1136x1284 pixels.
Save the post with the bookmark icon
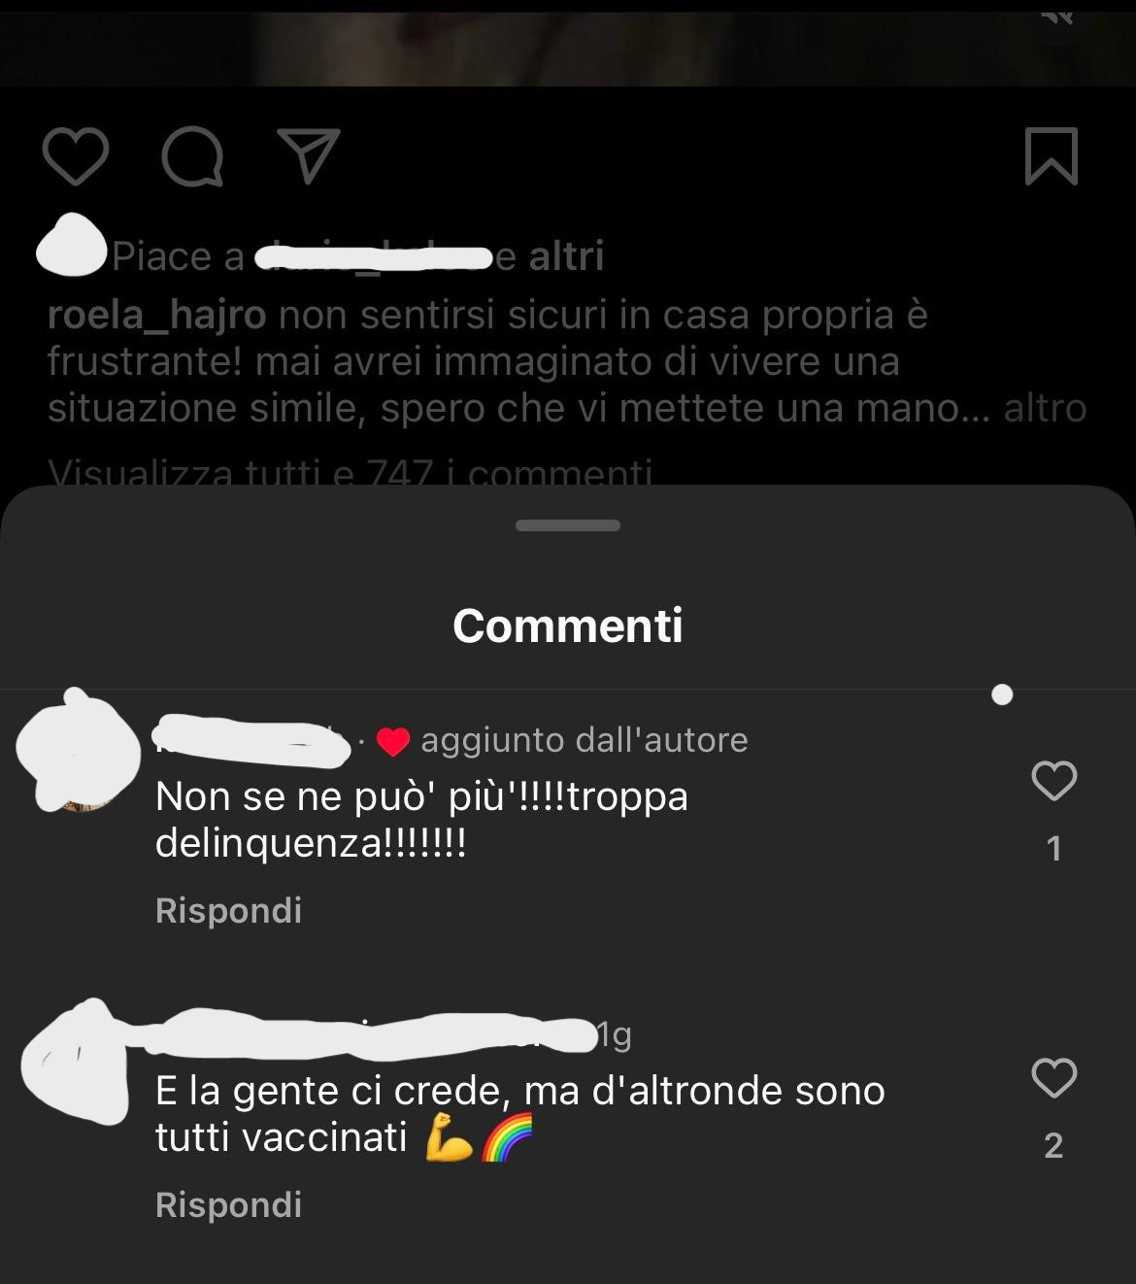(1052, 156)
